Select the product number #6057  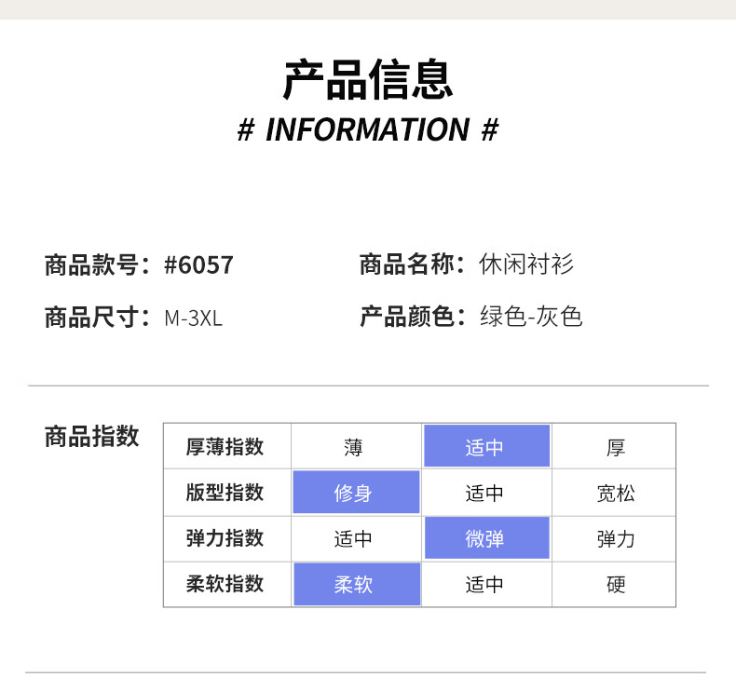pyautogui.click(x=198, y=265)
